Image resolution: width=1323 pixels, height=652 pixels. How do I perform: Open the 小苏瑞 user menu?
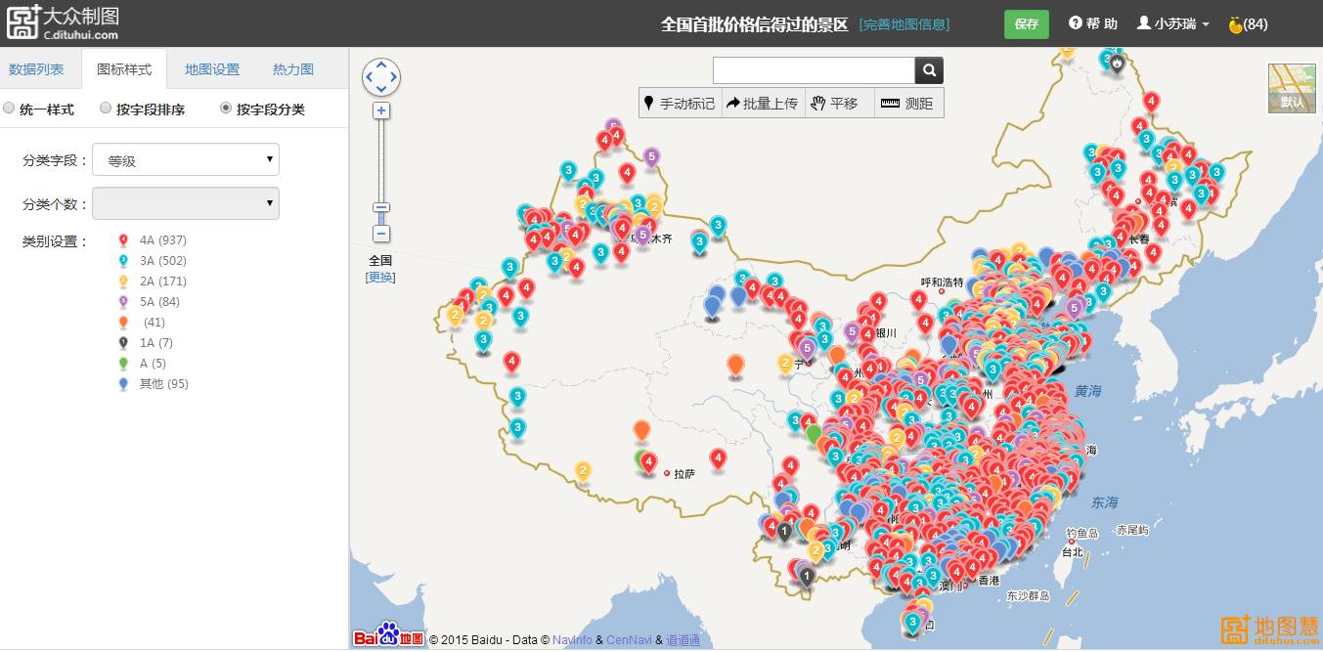[1173, 24]
